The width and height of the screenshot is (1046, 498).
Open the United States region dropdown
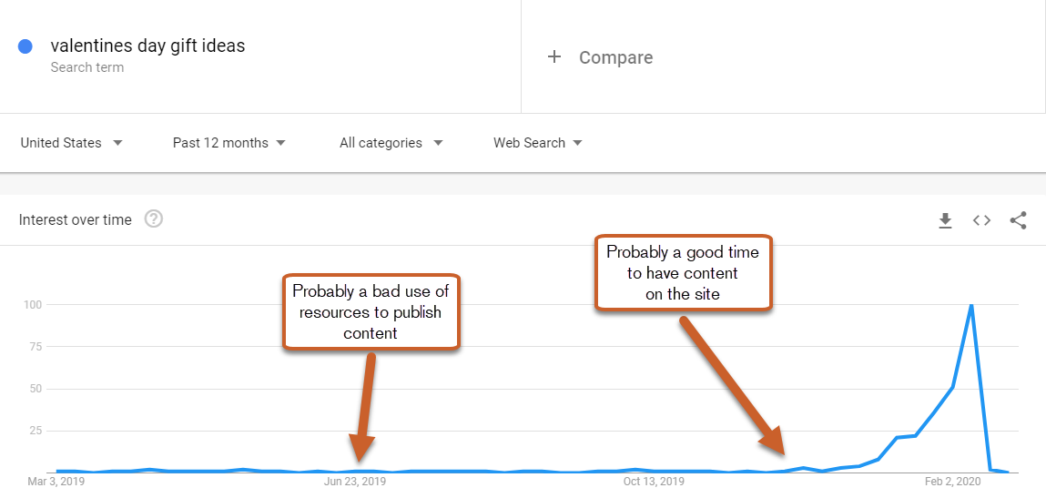tap(71, 143)
